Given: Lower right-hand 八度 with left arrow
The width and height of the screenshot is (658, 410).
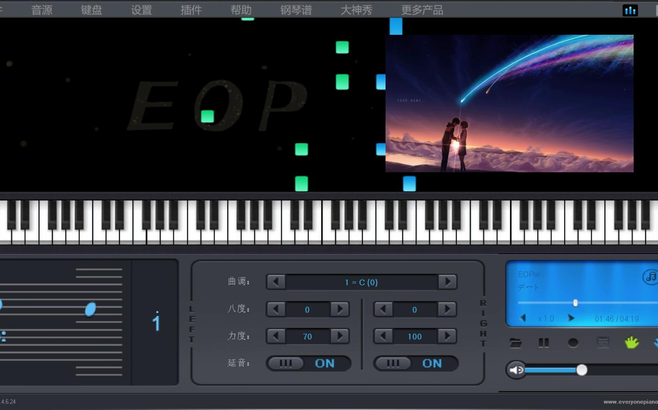Looking at the screenshot, I should pos(384,309).
